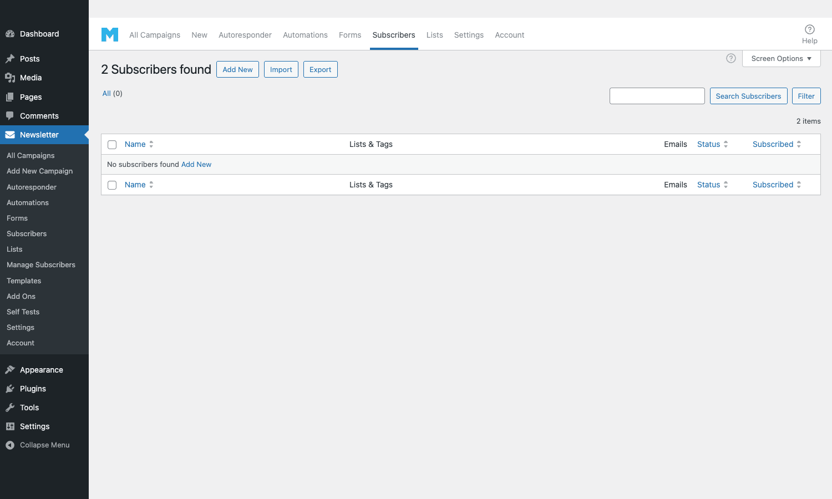Click the Media library icon

point(10,78)
